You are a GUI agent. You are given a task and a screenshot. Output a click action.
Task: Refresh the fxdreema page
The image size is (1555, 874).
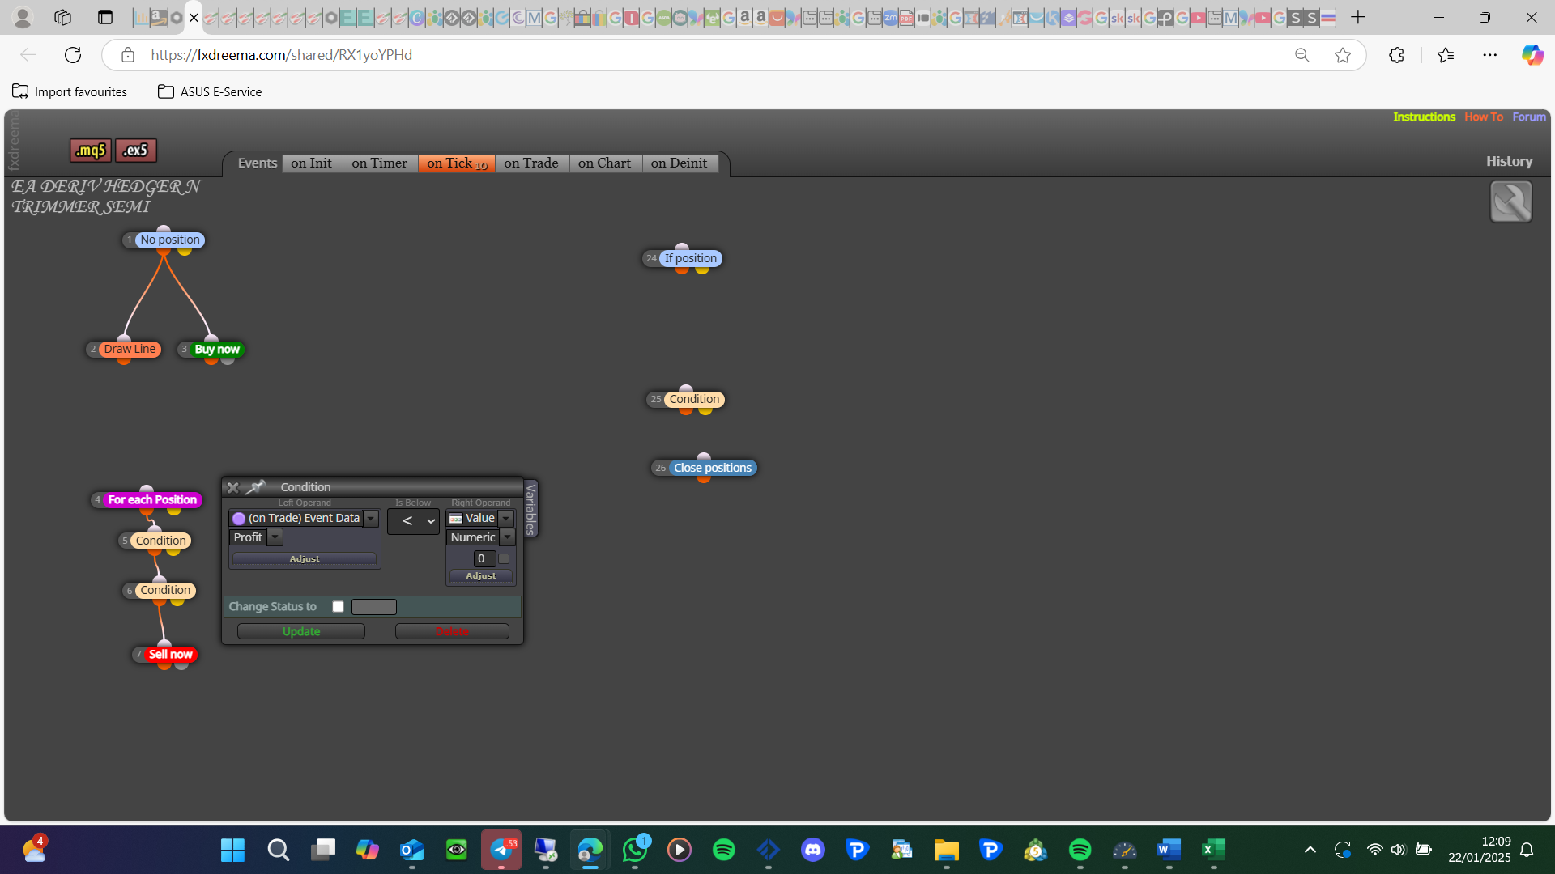pyautogui.click(x=73, y=55)
